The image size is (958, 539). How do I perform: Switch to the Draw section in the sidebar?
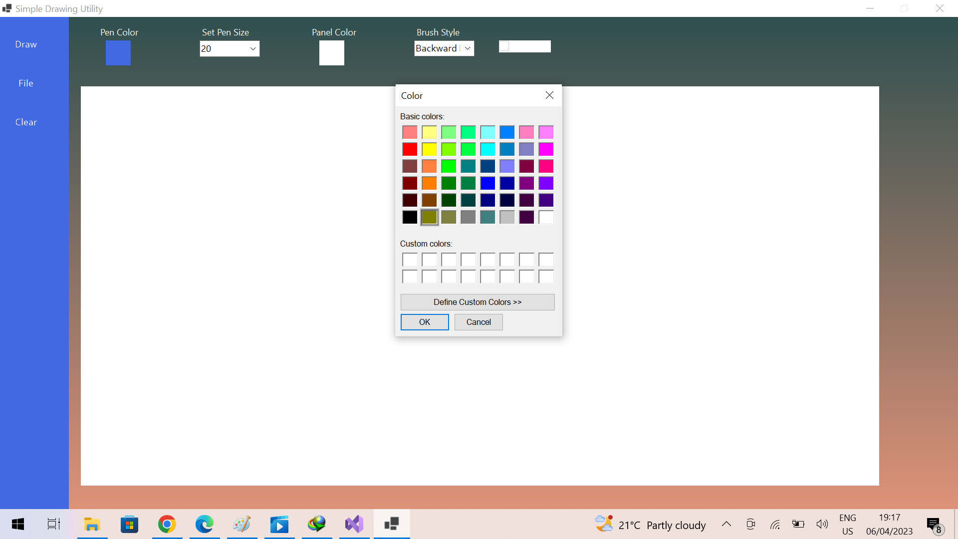coord(26,44)
